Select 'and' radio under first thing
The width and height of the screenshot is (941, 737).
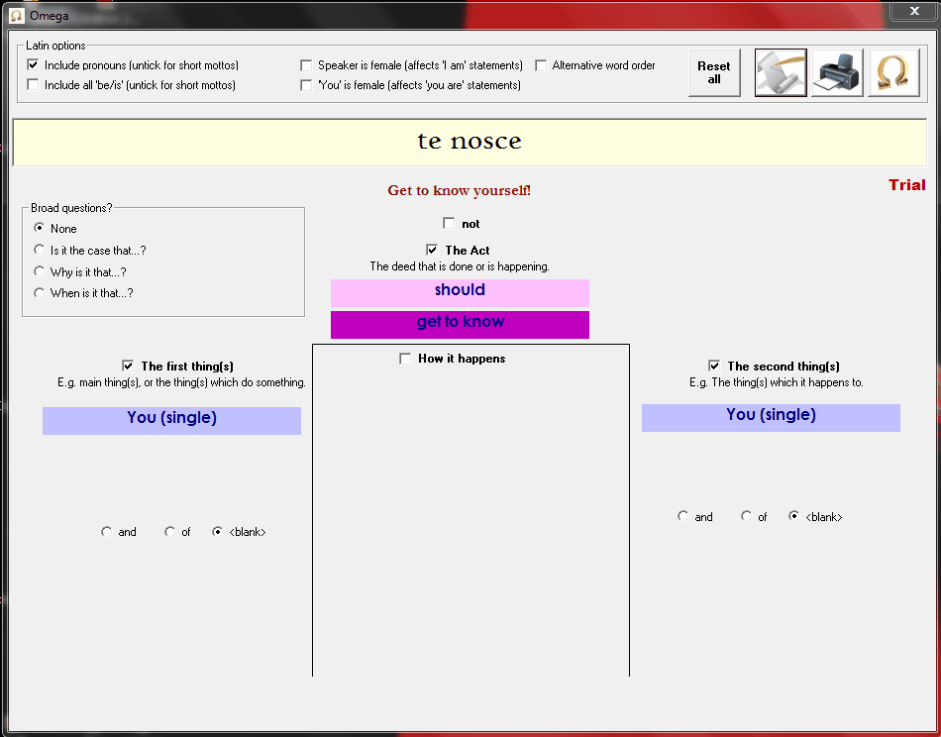pyautogui.click(x=106, y=532)
